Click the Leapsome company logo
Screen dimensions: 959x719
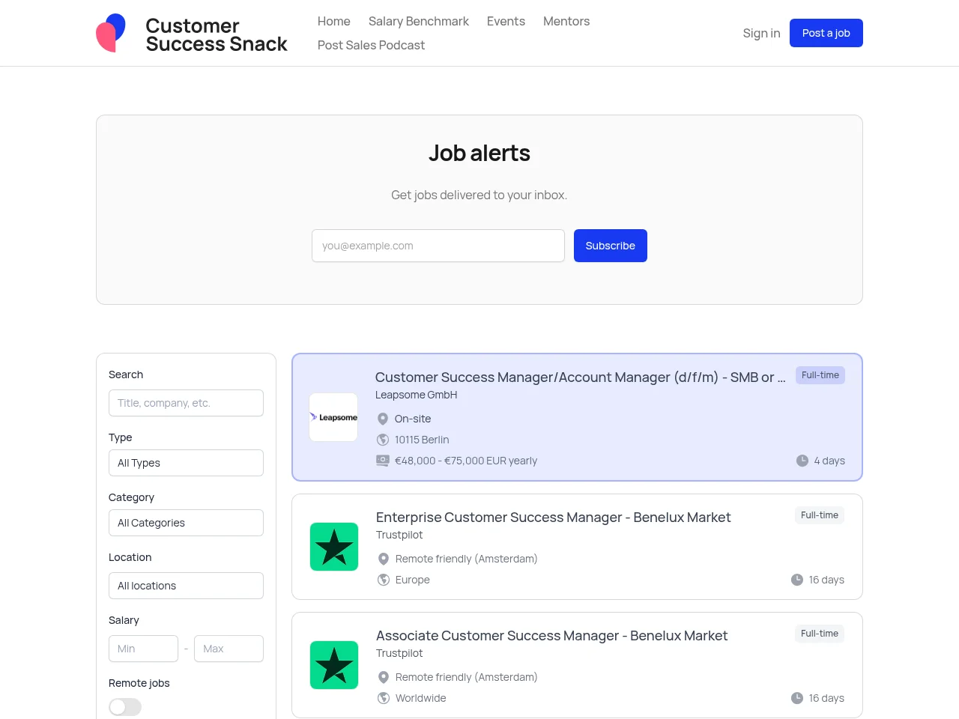[x=334, y=417]
